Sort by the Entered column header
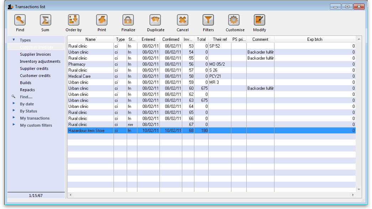 [148, 39]
